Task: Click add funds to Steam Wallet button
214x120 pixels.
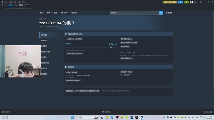Action: tap(74, 39)
